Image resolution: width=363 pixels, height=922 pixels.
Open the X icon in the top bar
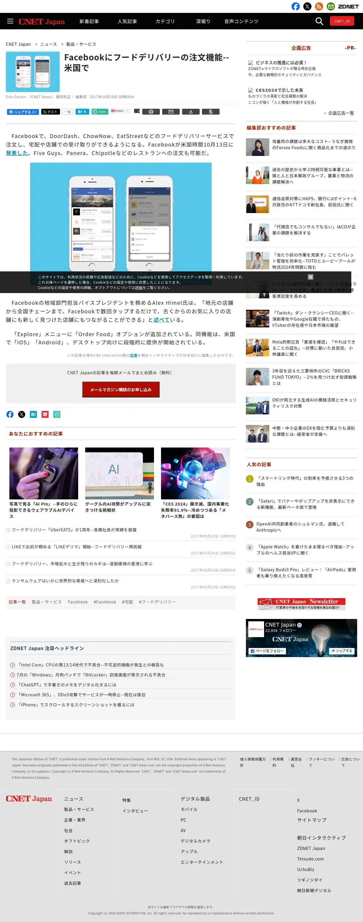[307, 6]
